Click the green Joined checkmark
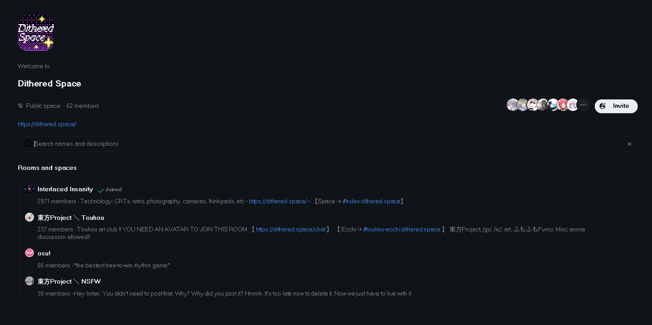Viewport: 652px width, 325px height. (101, 190)
